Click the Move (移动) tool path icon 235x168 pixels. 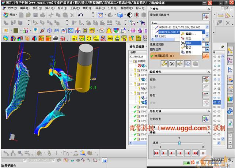206,79
